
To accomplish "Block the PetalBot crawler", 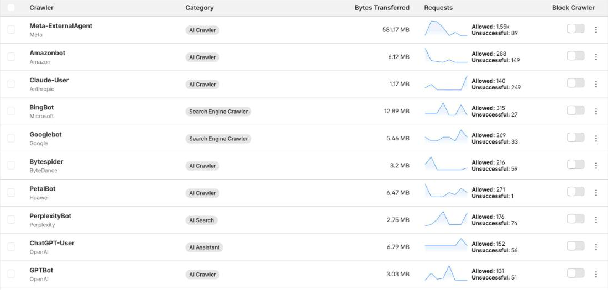I will tap(575, 192).
